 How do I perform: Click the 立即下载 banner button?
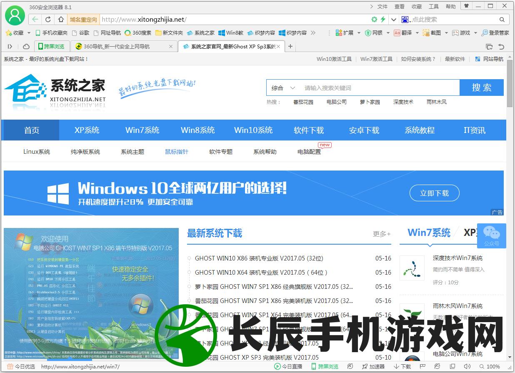click(x=435, y=193)
